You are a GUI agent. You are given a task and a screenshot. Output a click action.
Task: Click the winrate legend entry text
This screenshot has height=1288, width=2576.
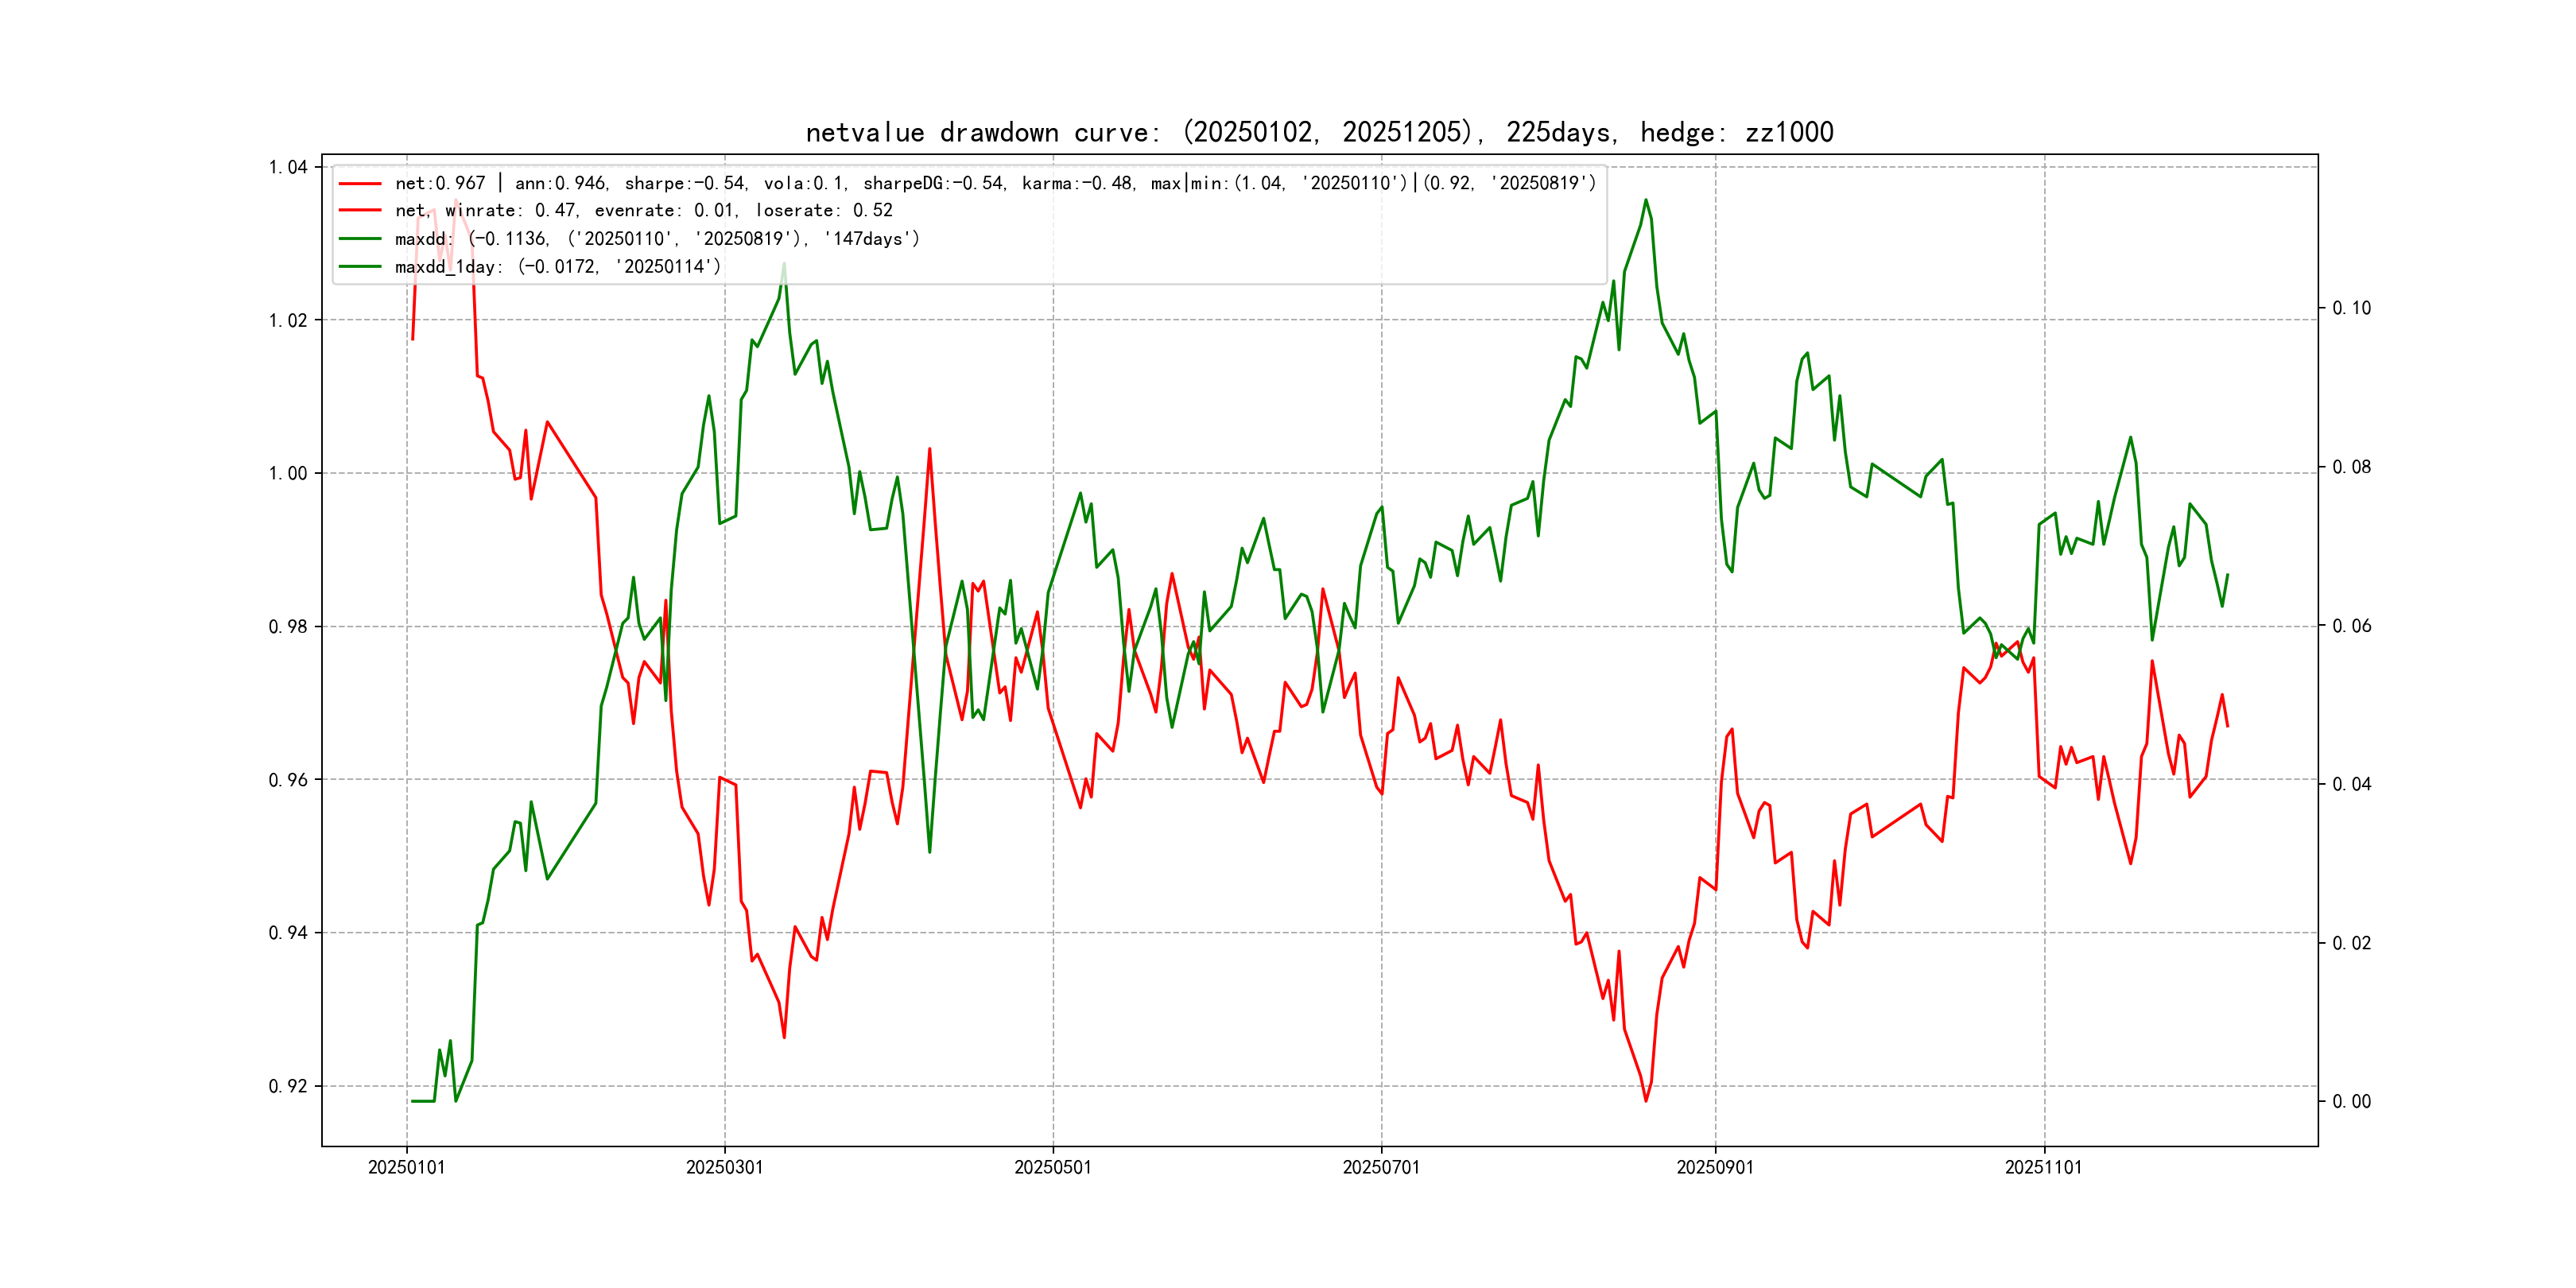[x=643, y=211]
